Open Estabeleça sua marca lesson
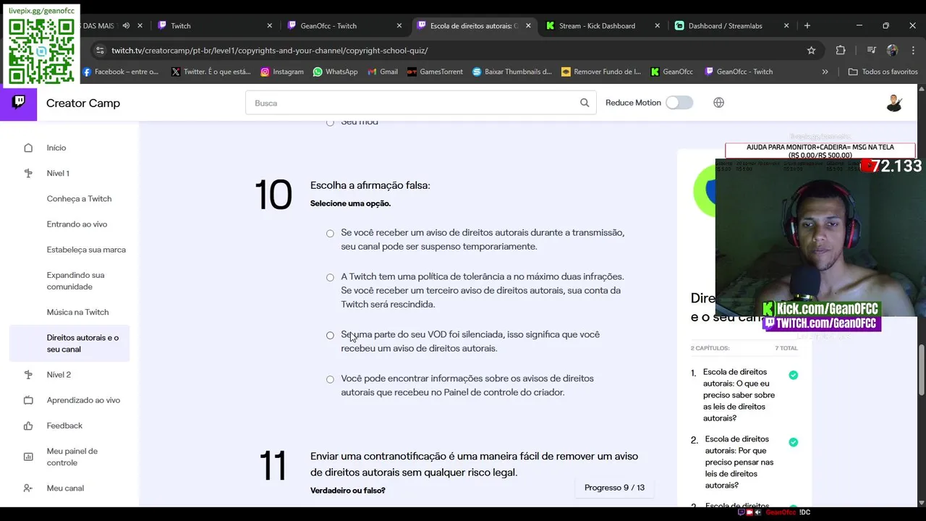Screen dimensions: 926x521 86,250
